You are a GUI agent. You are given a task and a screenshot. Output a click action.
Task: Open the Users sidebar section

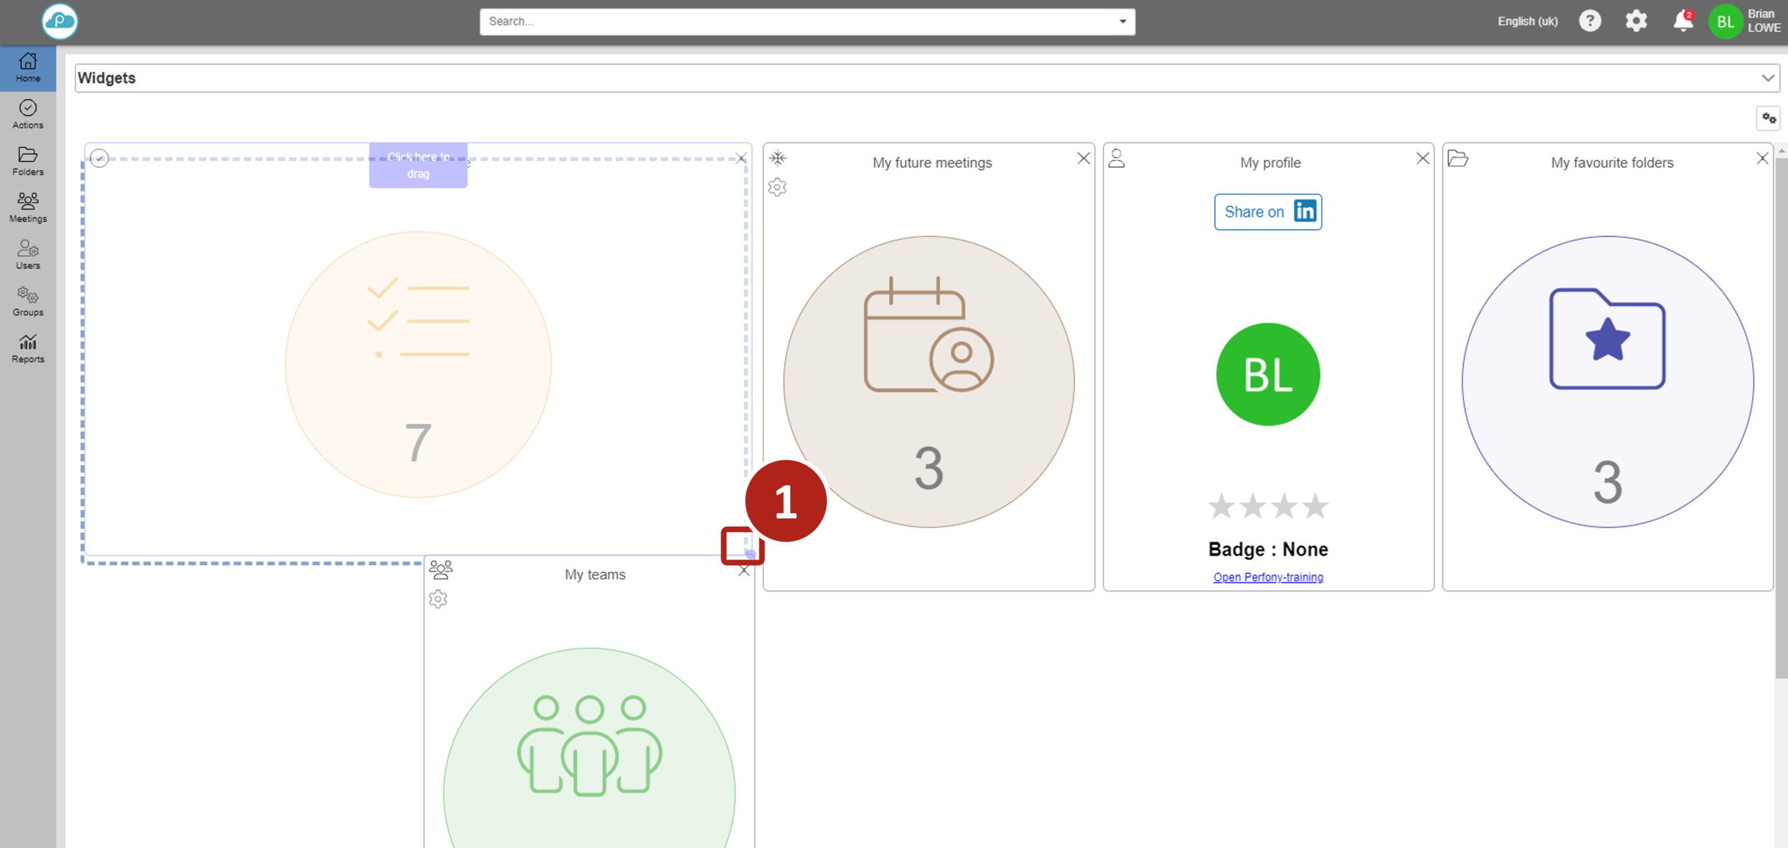pos(28,254)
